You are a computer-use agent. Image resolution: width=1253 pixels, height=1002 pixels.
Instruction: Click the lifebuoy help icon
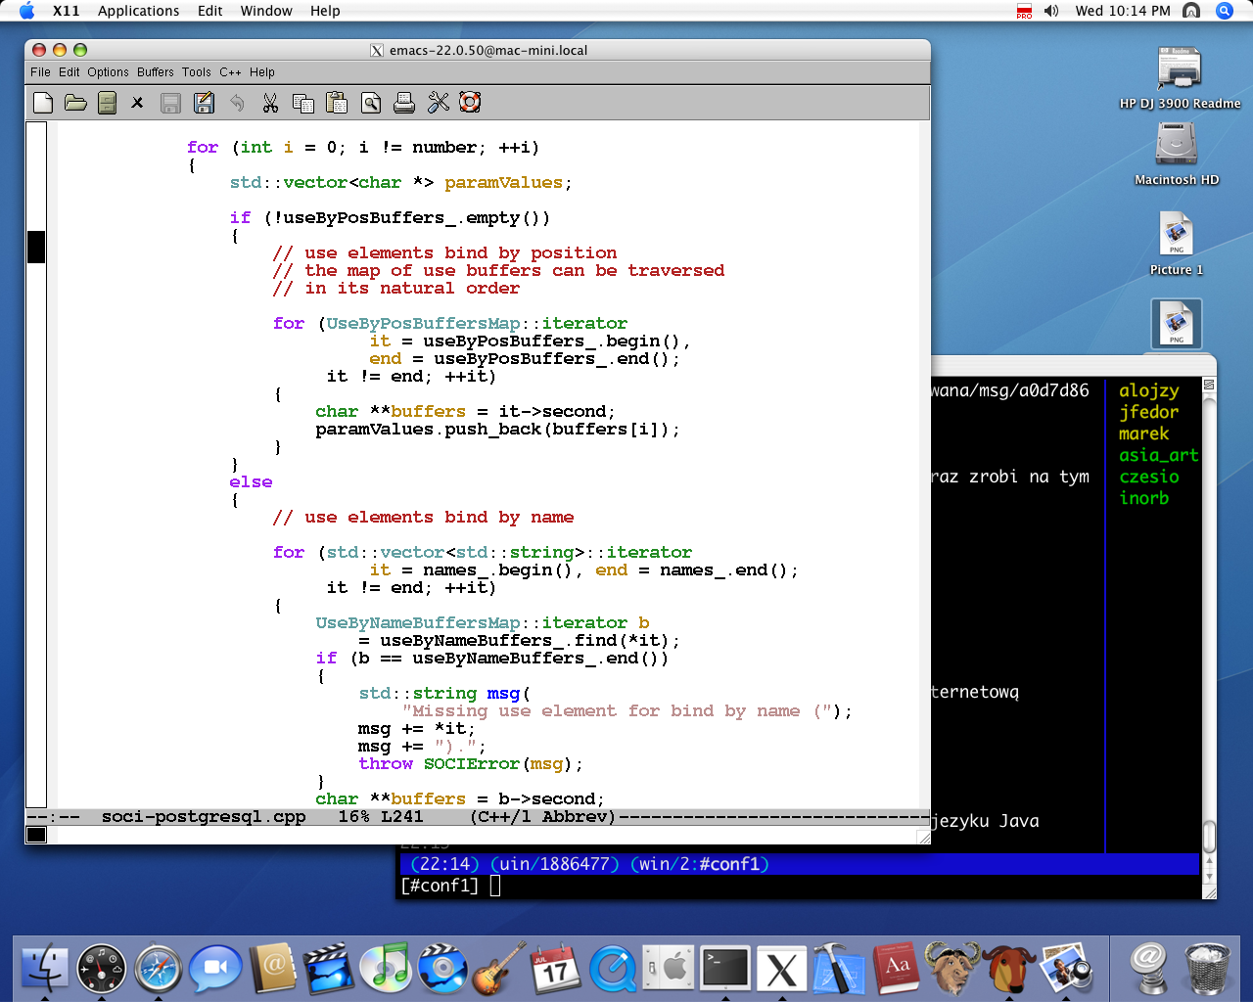pos(471,103)
